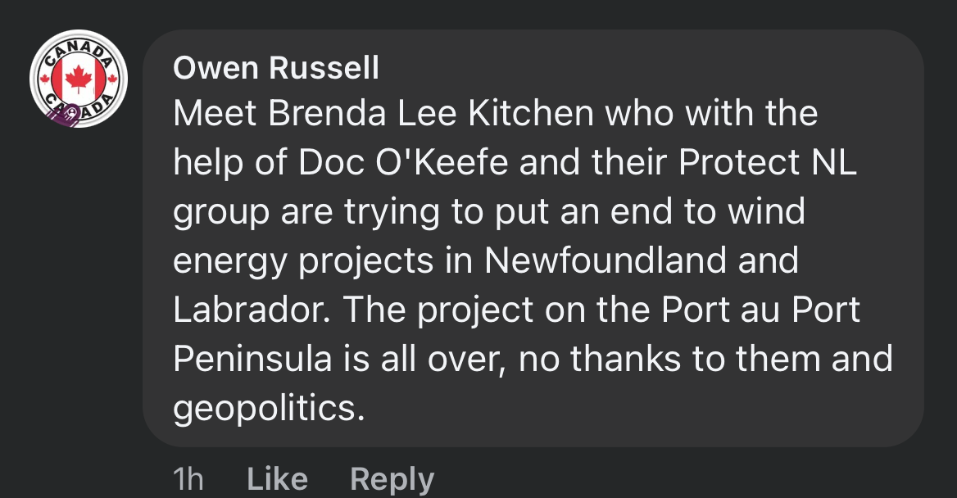
Task: Reply to Owen Russell's comment
Action: point(392,479)
